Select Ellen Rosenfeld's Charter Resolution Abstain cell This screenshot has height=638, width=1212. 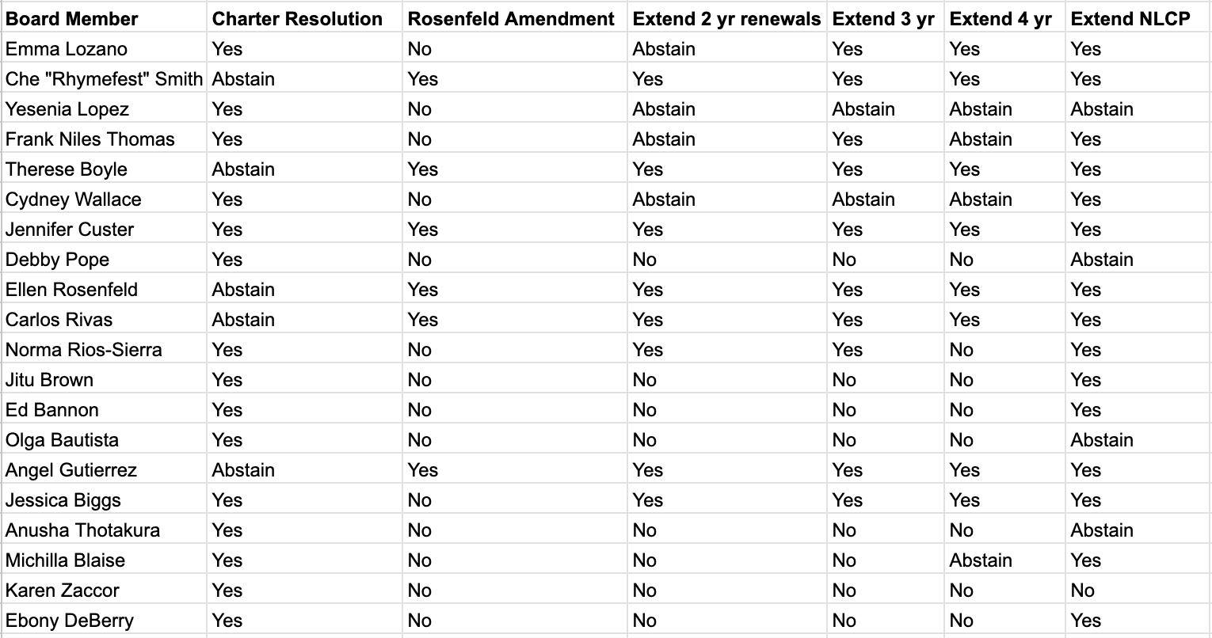coord(305,289)
